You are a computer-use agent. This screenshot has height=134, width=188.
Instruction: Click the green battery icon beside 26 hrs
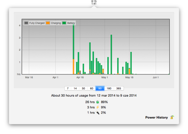(x=98, y=102)
